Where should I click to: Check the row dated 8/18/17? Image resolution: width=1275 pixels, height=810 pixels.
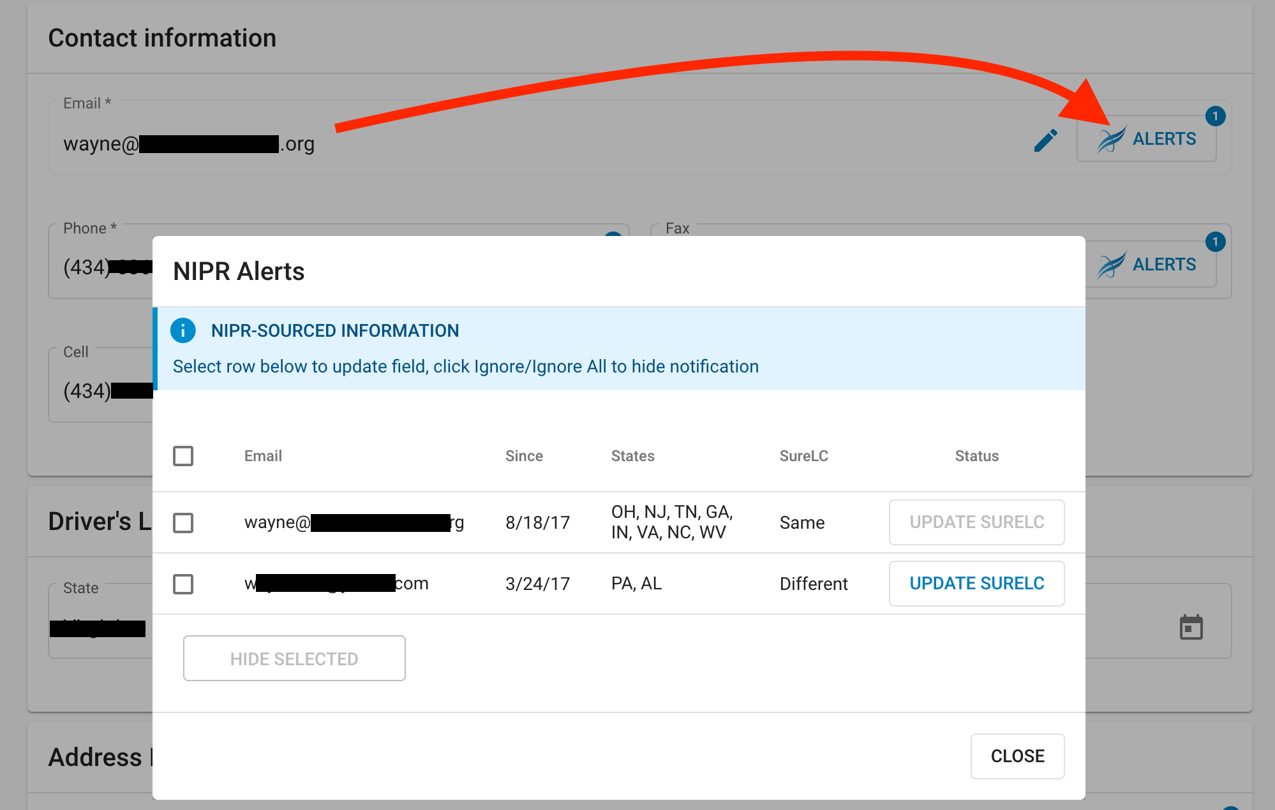(x=183, y=523)
